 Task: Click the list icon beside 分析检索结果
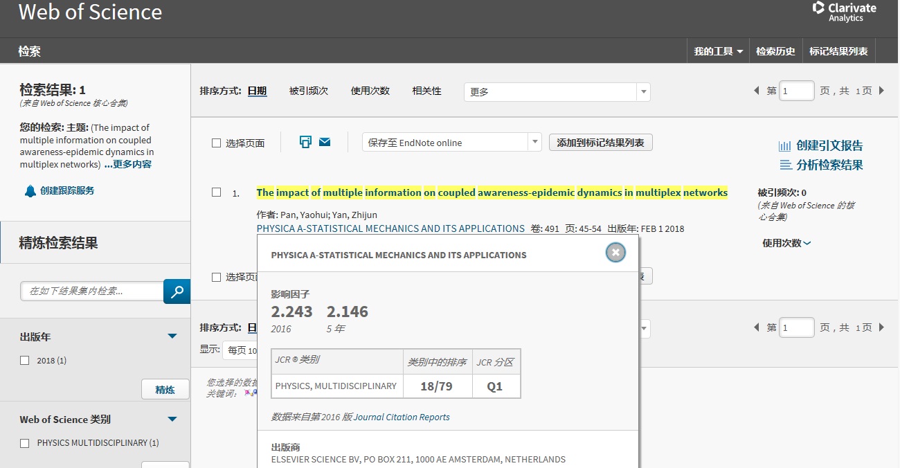coord(785,165)
